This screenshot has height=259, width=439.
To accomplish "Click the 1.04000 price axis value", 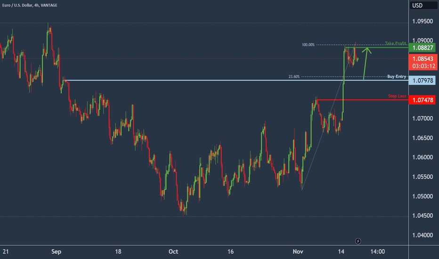I will pos(423,235).
